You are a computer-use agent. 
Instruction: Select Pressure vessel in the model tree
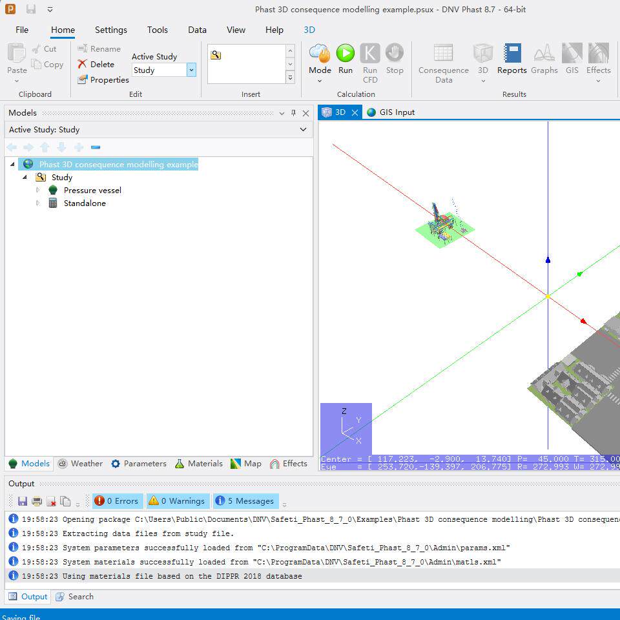(92, 190)
